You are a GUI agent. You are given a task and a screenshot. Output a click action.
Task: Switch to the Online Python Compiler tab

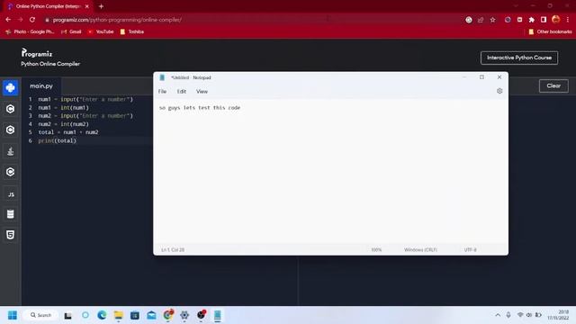coord(48,6)
